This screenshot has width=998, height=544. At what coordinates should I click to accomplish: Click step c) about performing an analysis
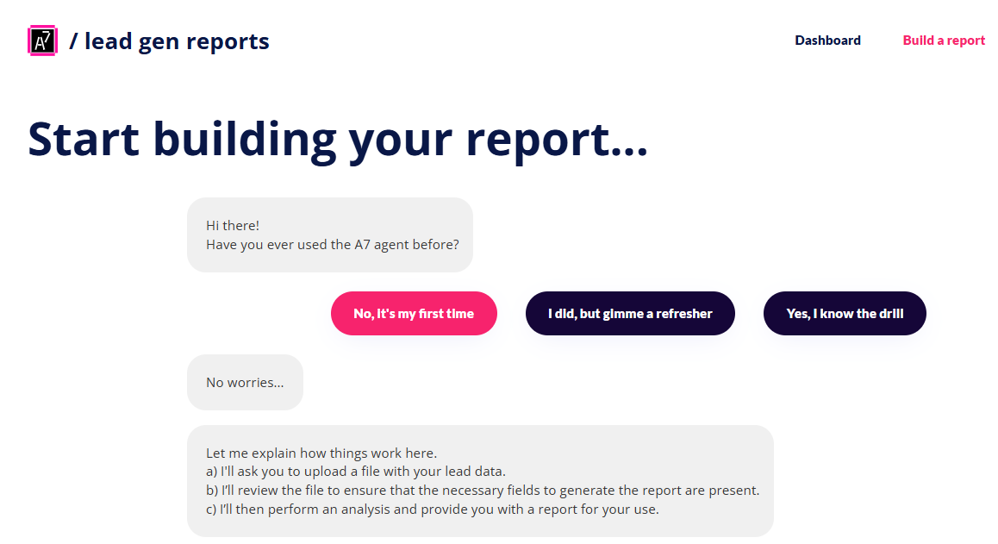click(x=432, y=510)
